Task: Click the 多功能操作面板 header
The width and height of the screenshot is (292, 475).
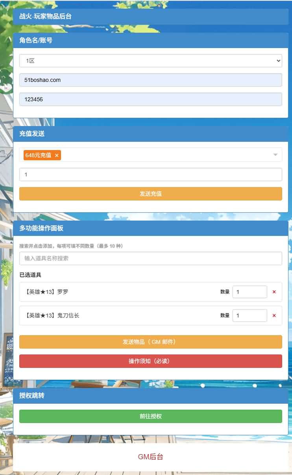Action: [x=151, y=228]
